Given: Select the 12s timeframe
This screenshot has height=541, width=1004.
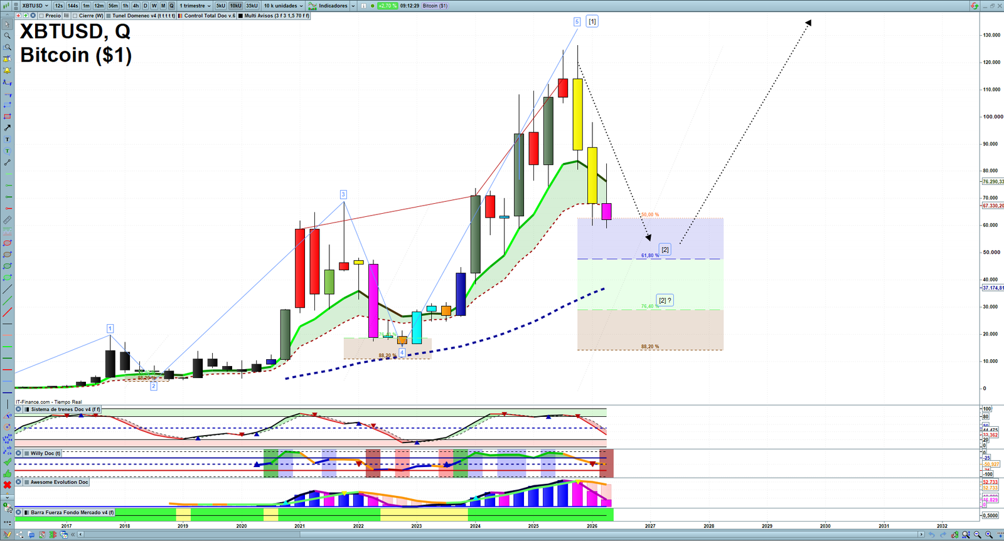Looking at the screenshot, I should pos(59,6).
